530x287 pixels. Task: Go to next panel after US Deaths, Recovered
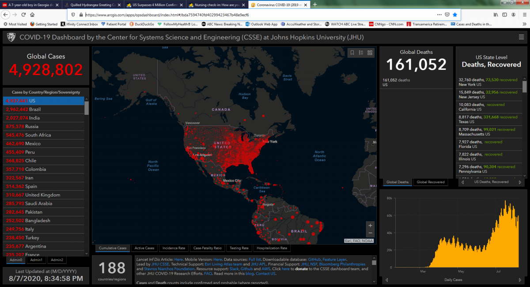(520, 182)
